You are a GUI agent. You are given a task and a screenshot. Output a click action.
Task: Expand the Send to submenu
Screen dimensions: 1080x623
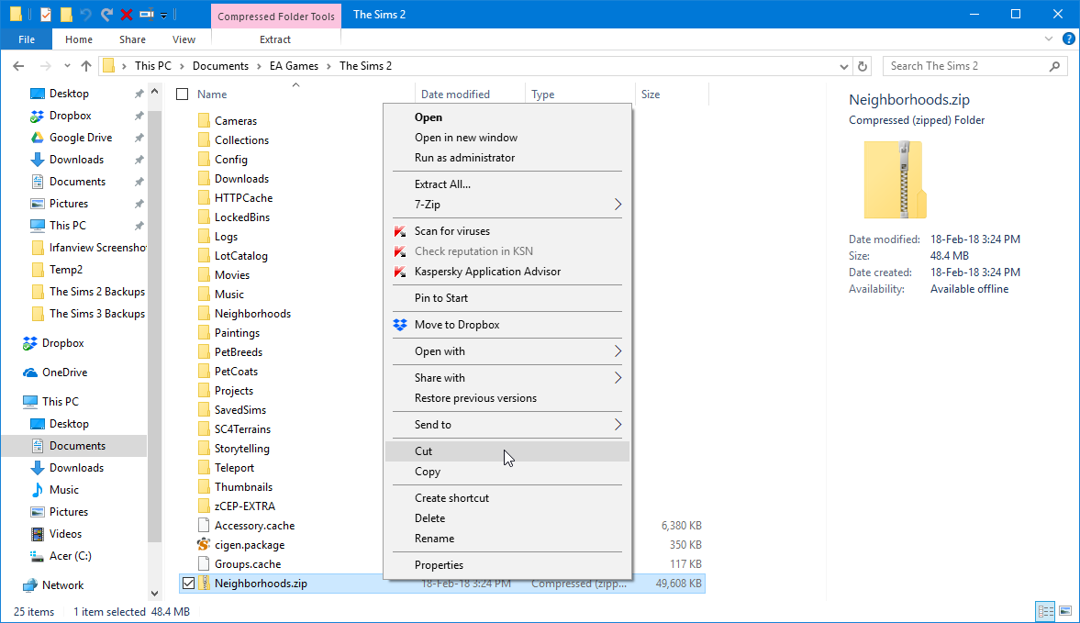507,425
